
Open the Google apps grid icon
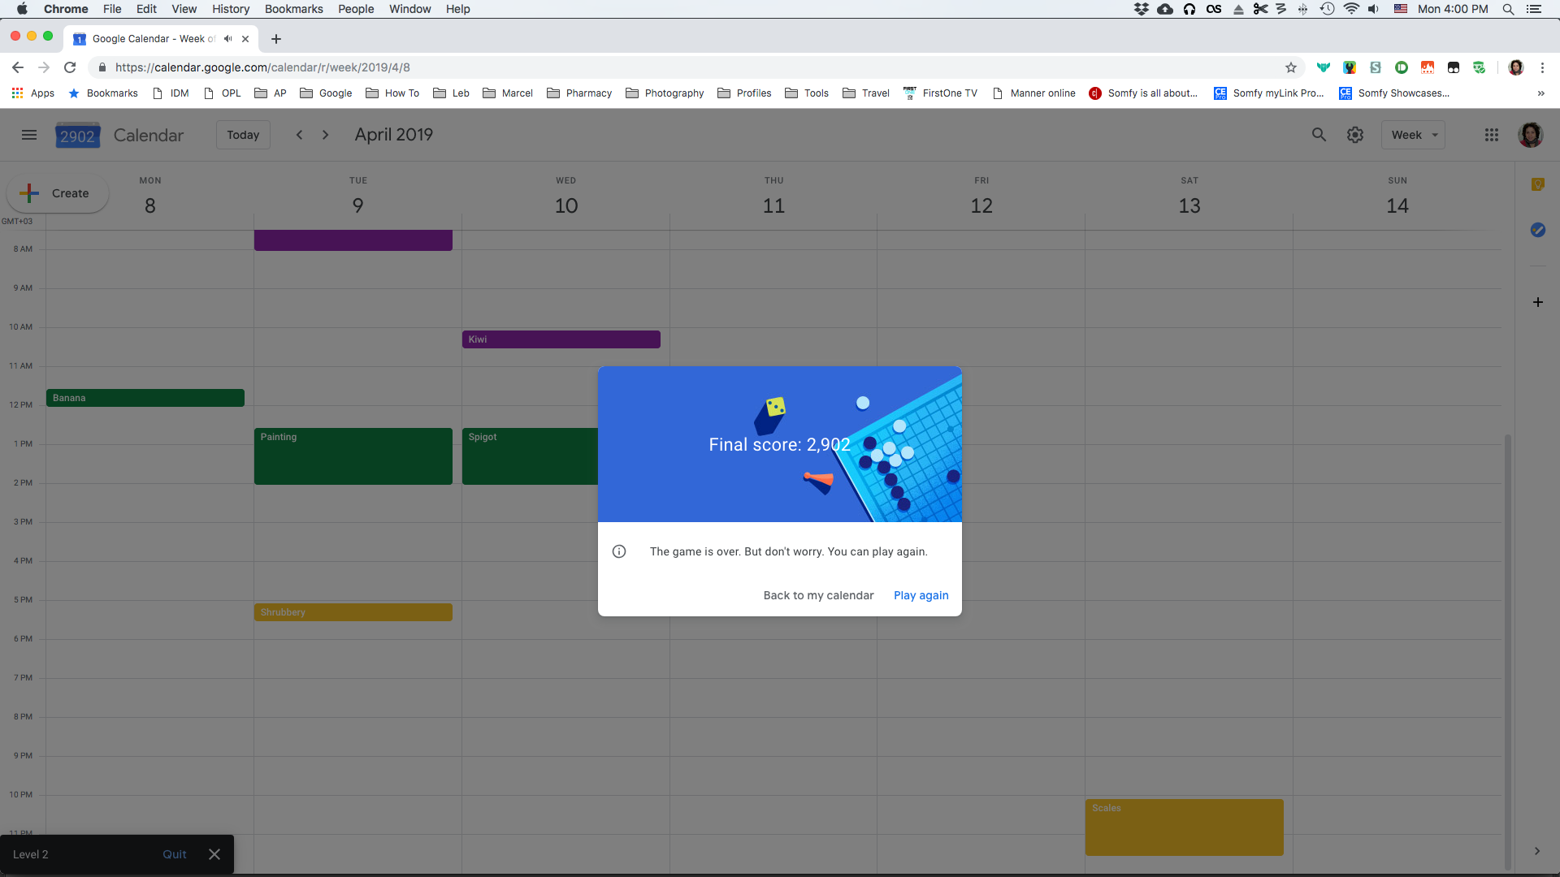[x=1493, y=135]
